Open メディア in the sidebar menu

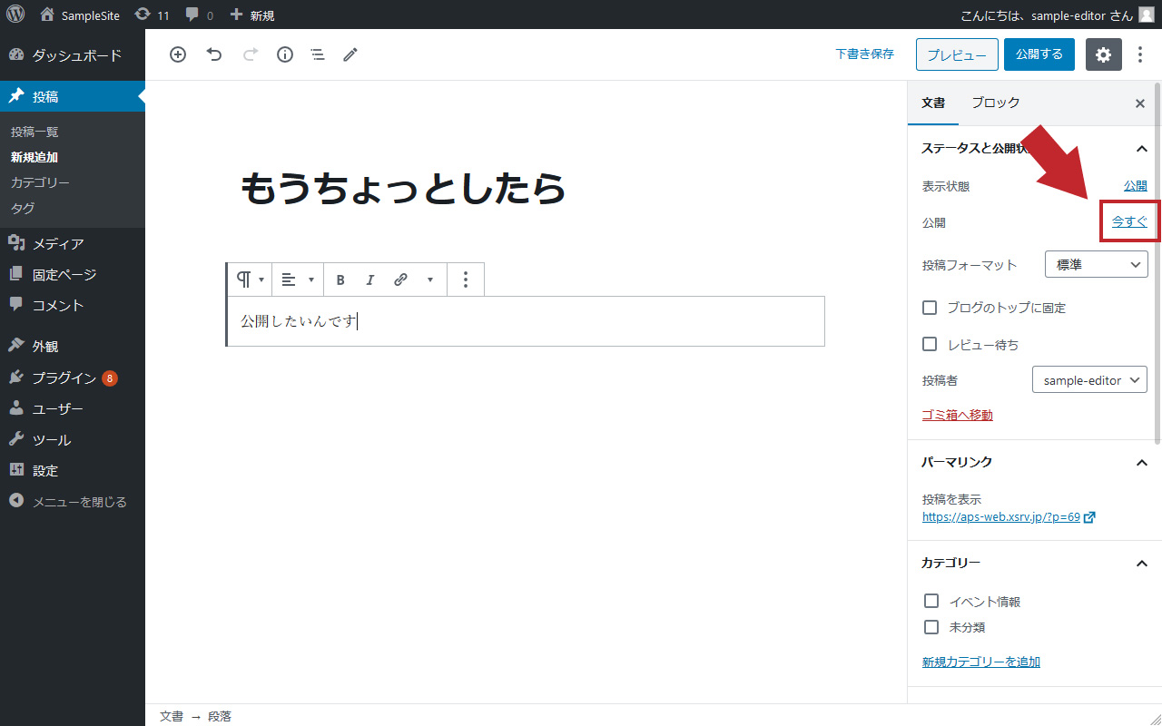(58, 243)
